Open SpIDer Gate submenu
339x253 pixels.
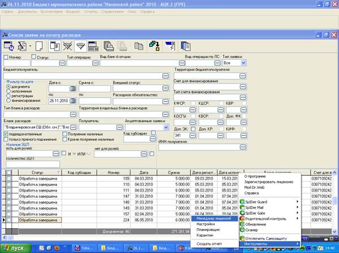point(270,213)
